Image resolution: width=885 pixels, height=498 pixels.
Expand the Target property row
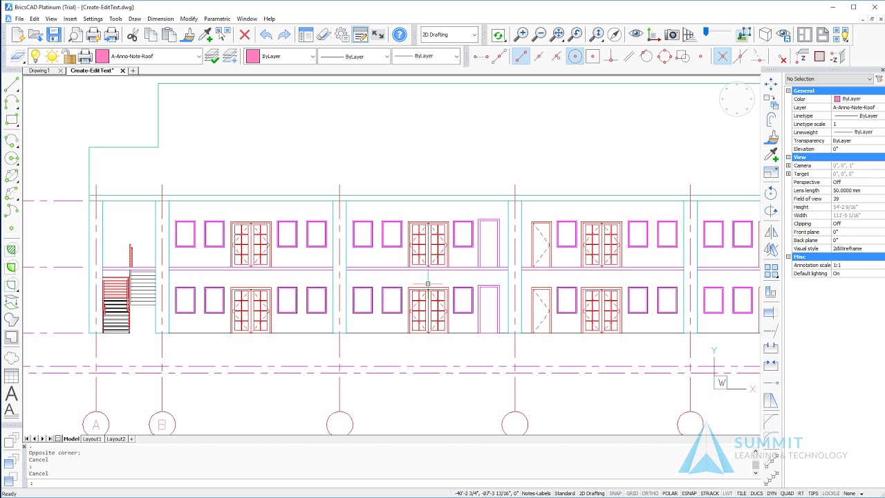click(788, 174)
